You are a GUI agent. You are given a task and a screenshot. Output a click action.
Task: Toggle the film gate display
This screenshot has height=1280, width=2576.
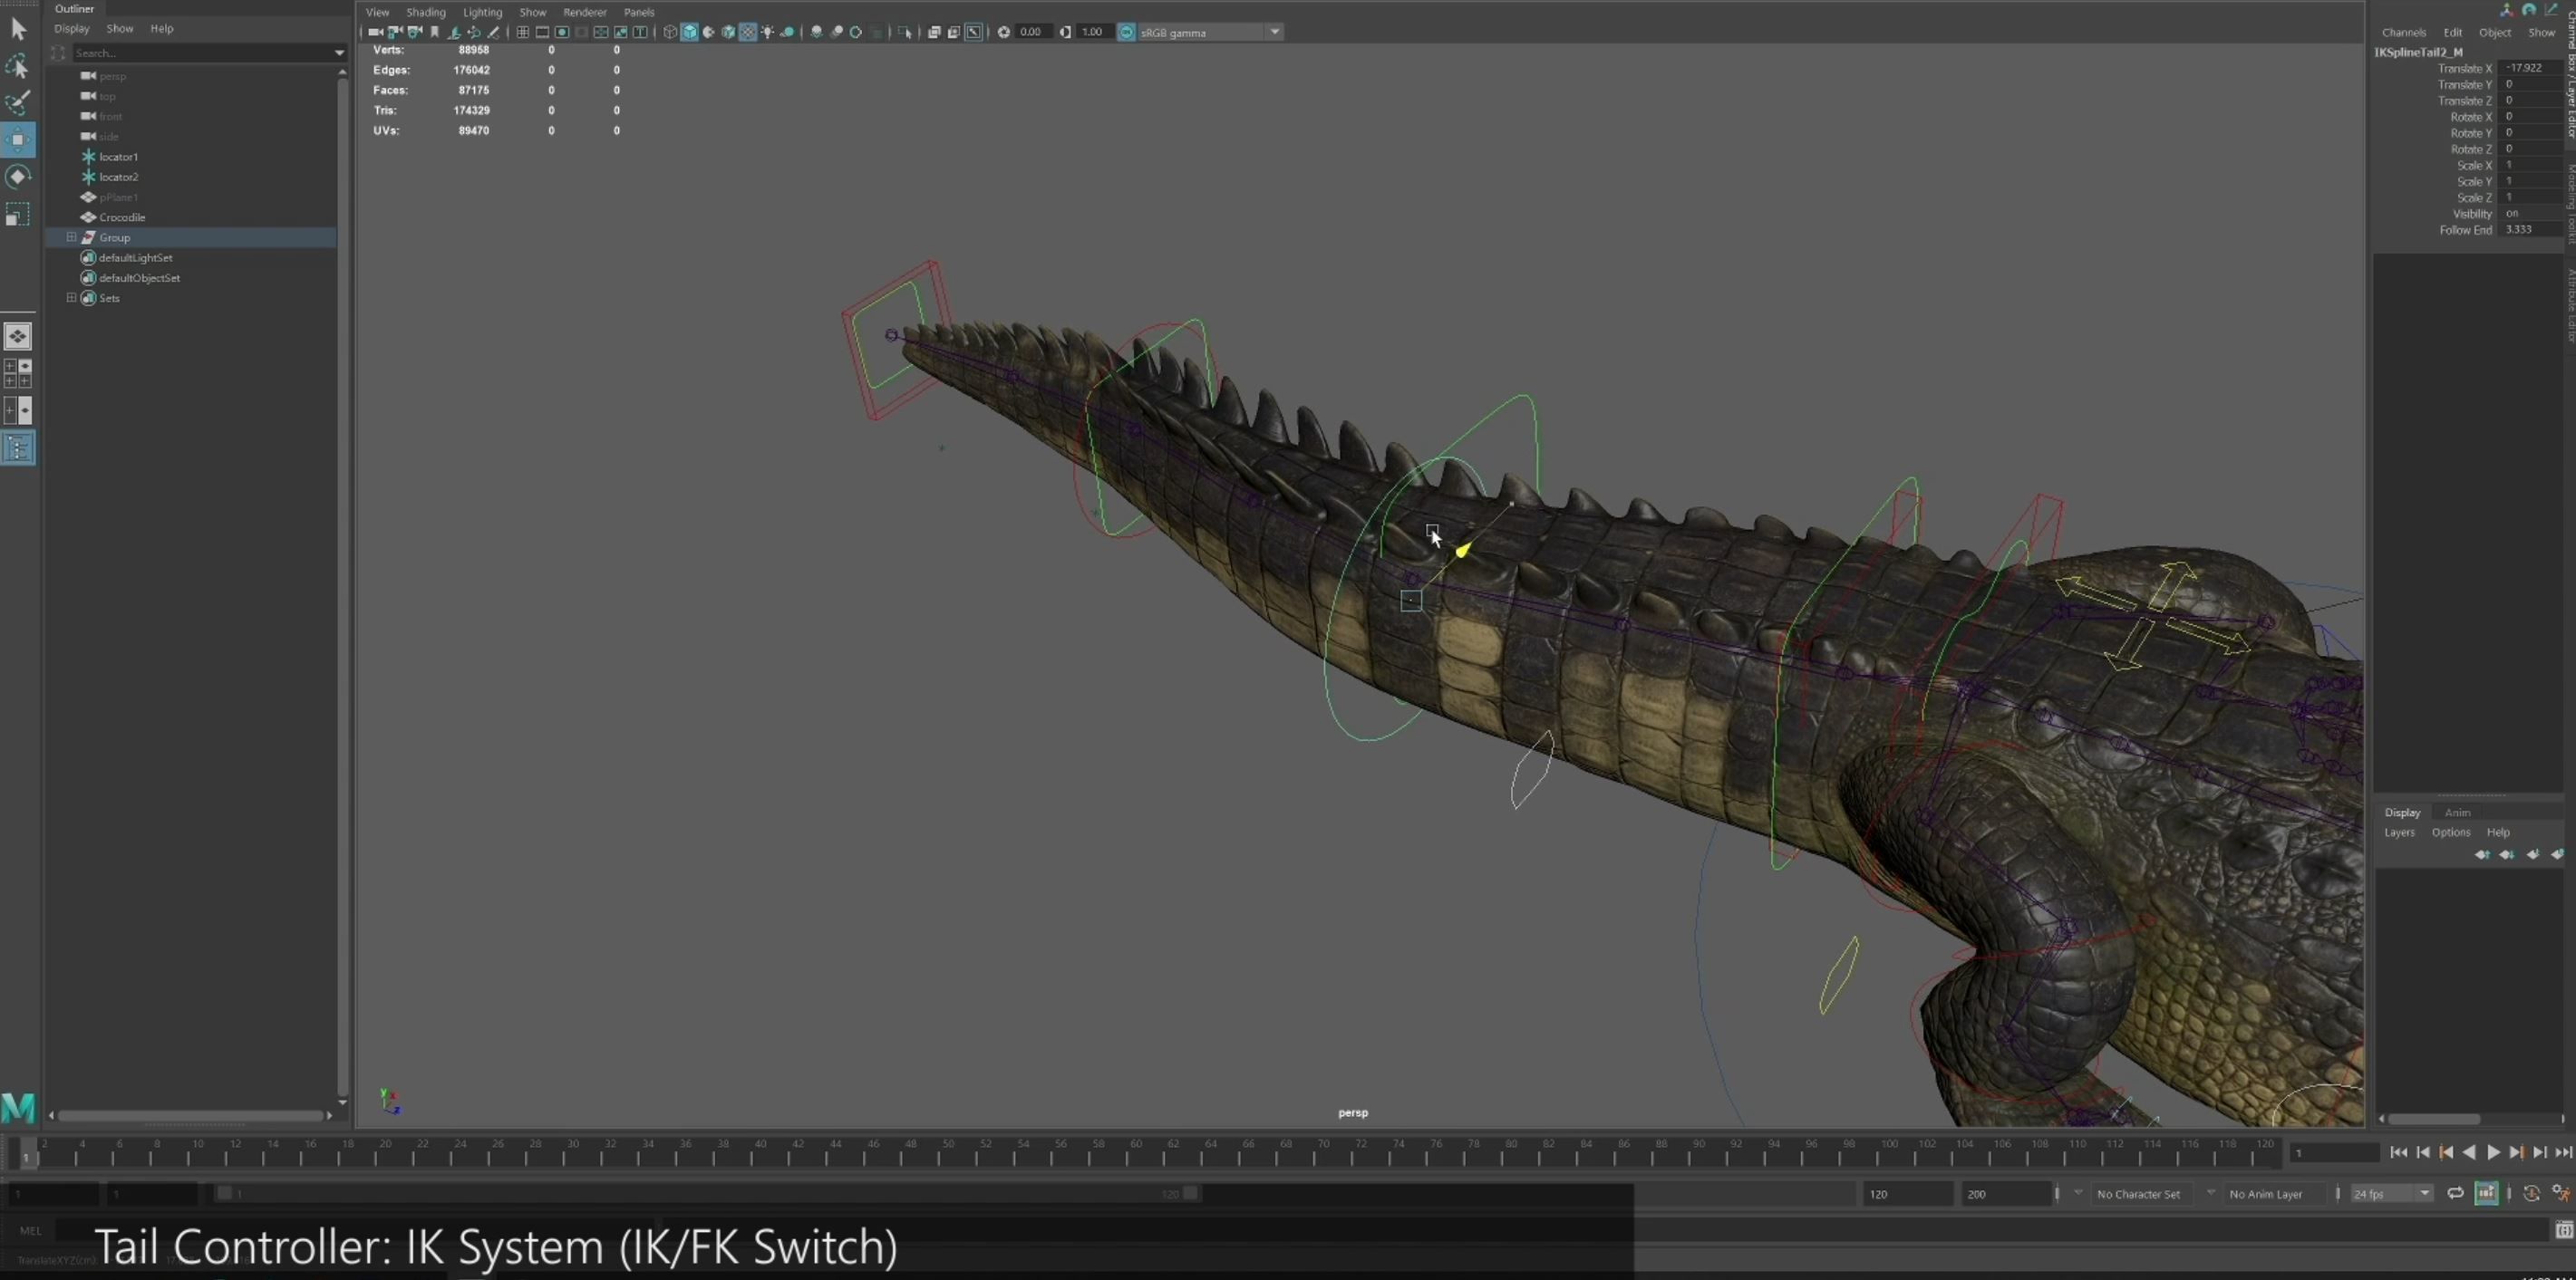pyautogui.click(x=542, y=32)
